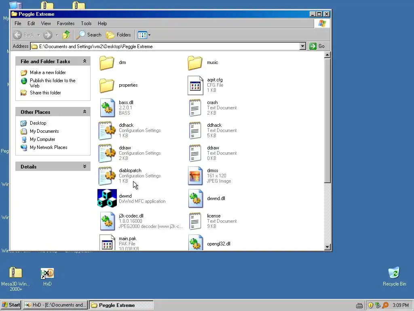Viewport: 414px width, 311px height.
Task: Open the Favorites menu
Action: [66, 23]
